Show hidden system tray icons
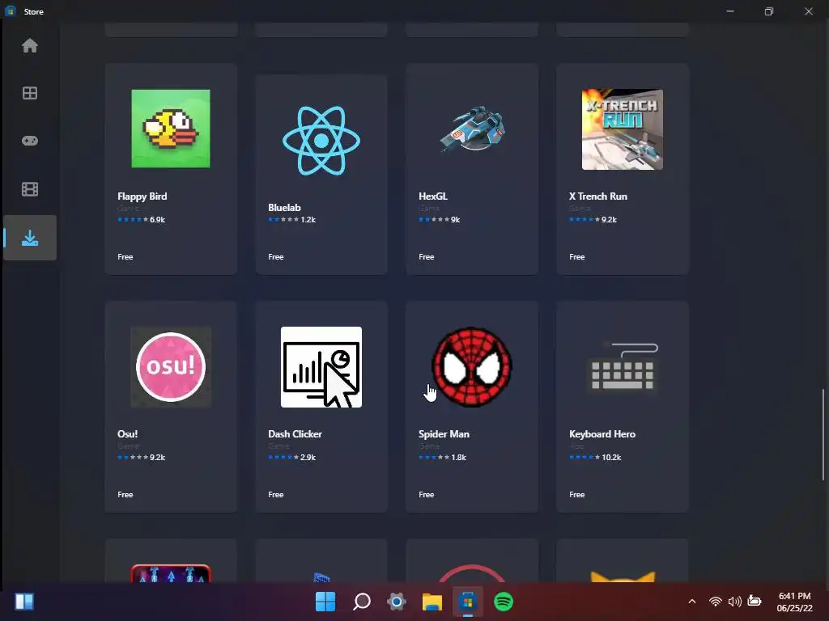Viewport: 829px width, 621px height. (691, 602)
